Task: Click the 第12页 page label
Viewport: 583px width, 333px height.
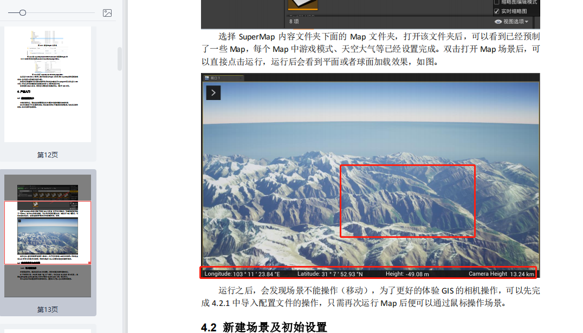Action: point(48,155)
